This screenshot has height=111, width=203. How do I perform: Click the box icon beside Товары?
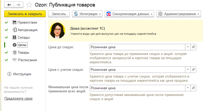(15, 52)
